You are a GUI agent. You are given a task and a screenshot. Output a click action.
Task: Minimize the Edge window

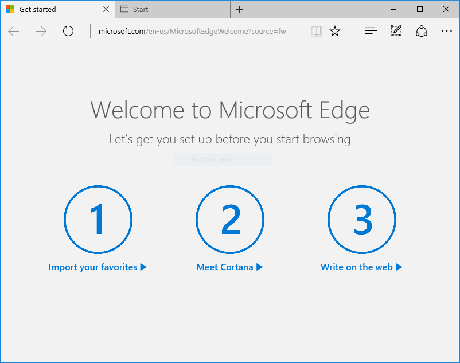(x=393, y=9)
